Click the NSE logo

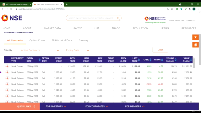pyautogui.click(x=12, y=18)
